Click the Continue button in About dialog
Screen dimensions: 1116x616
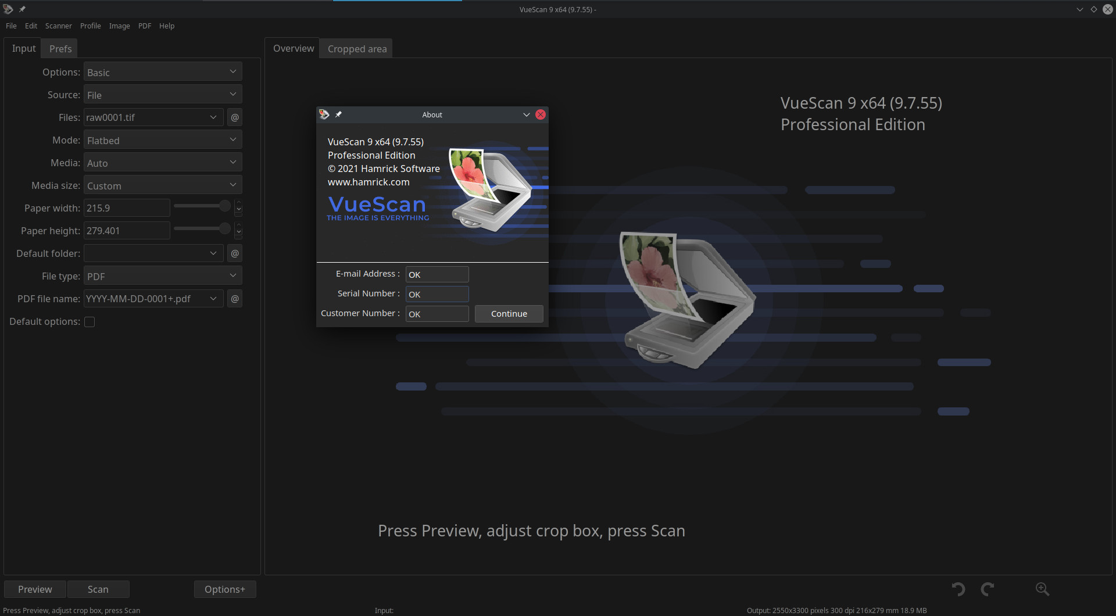(509, 314)
